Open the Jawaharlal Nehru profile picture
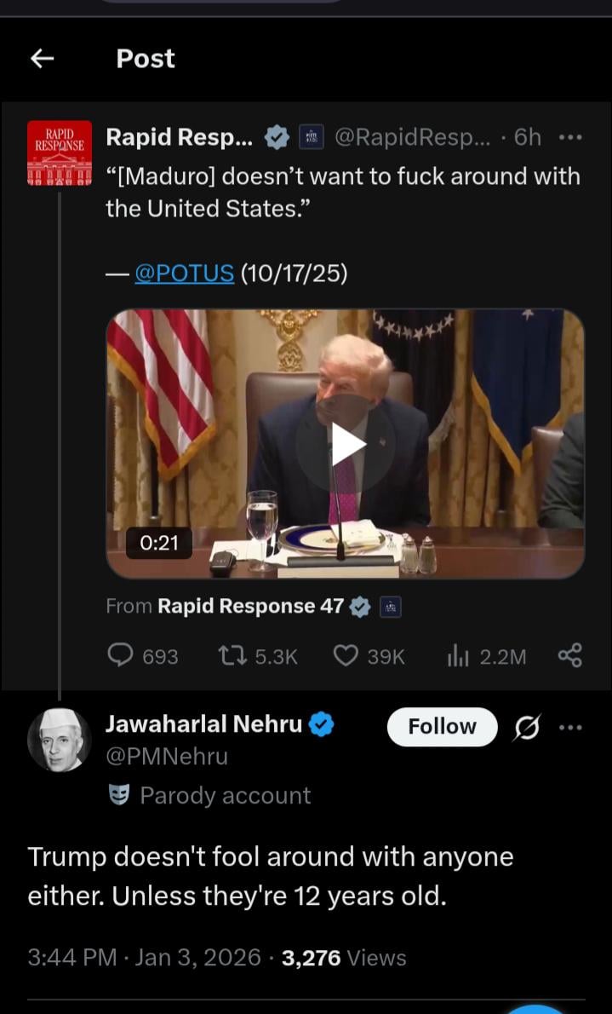The image size is (612, 1014). pos(60,740)
